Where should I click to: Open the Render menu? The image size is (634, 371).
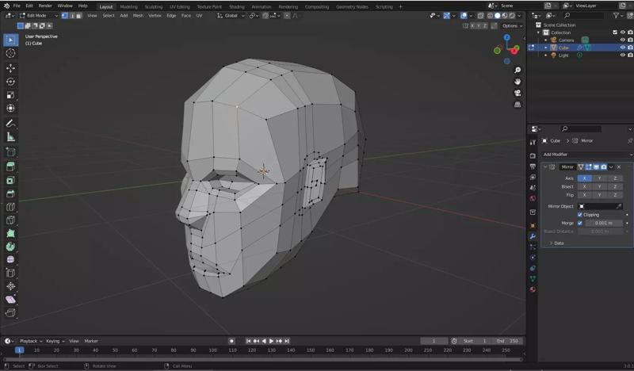coord(45,6)
